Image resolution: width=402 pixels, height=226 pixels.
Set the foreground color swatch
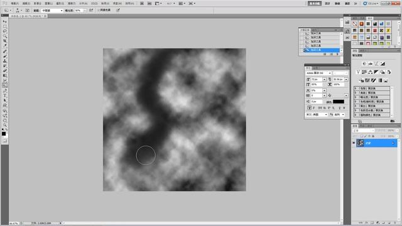point(4,134)
